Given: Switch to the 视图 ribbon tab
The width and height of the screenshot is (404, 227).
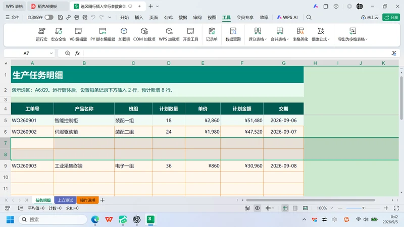Looking at the screenshot, I should click(212, 17).
